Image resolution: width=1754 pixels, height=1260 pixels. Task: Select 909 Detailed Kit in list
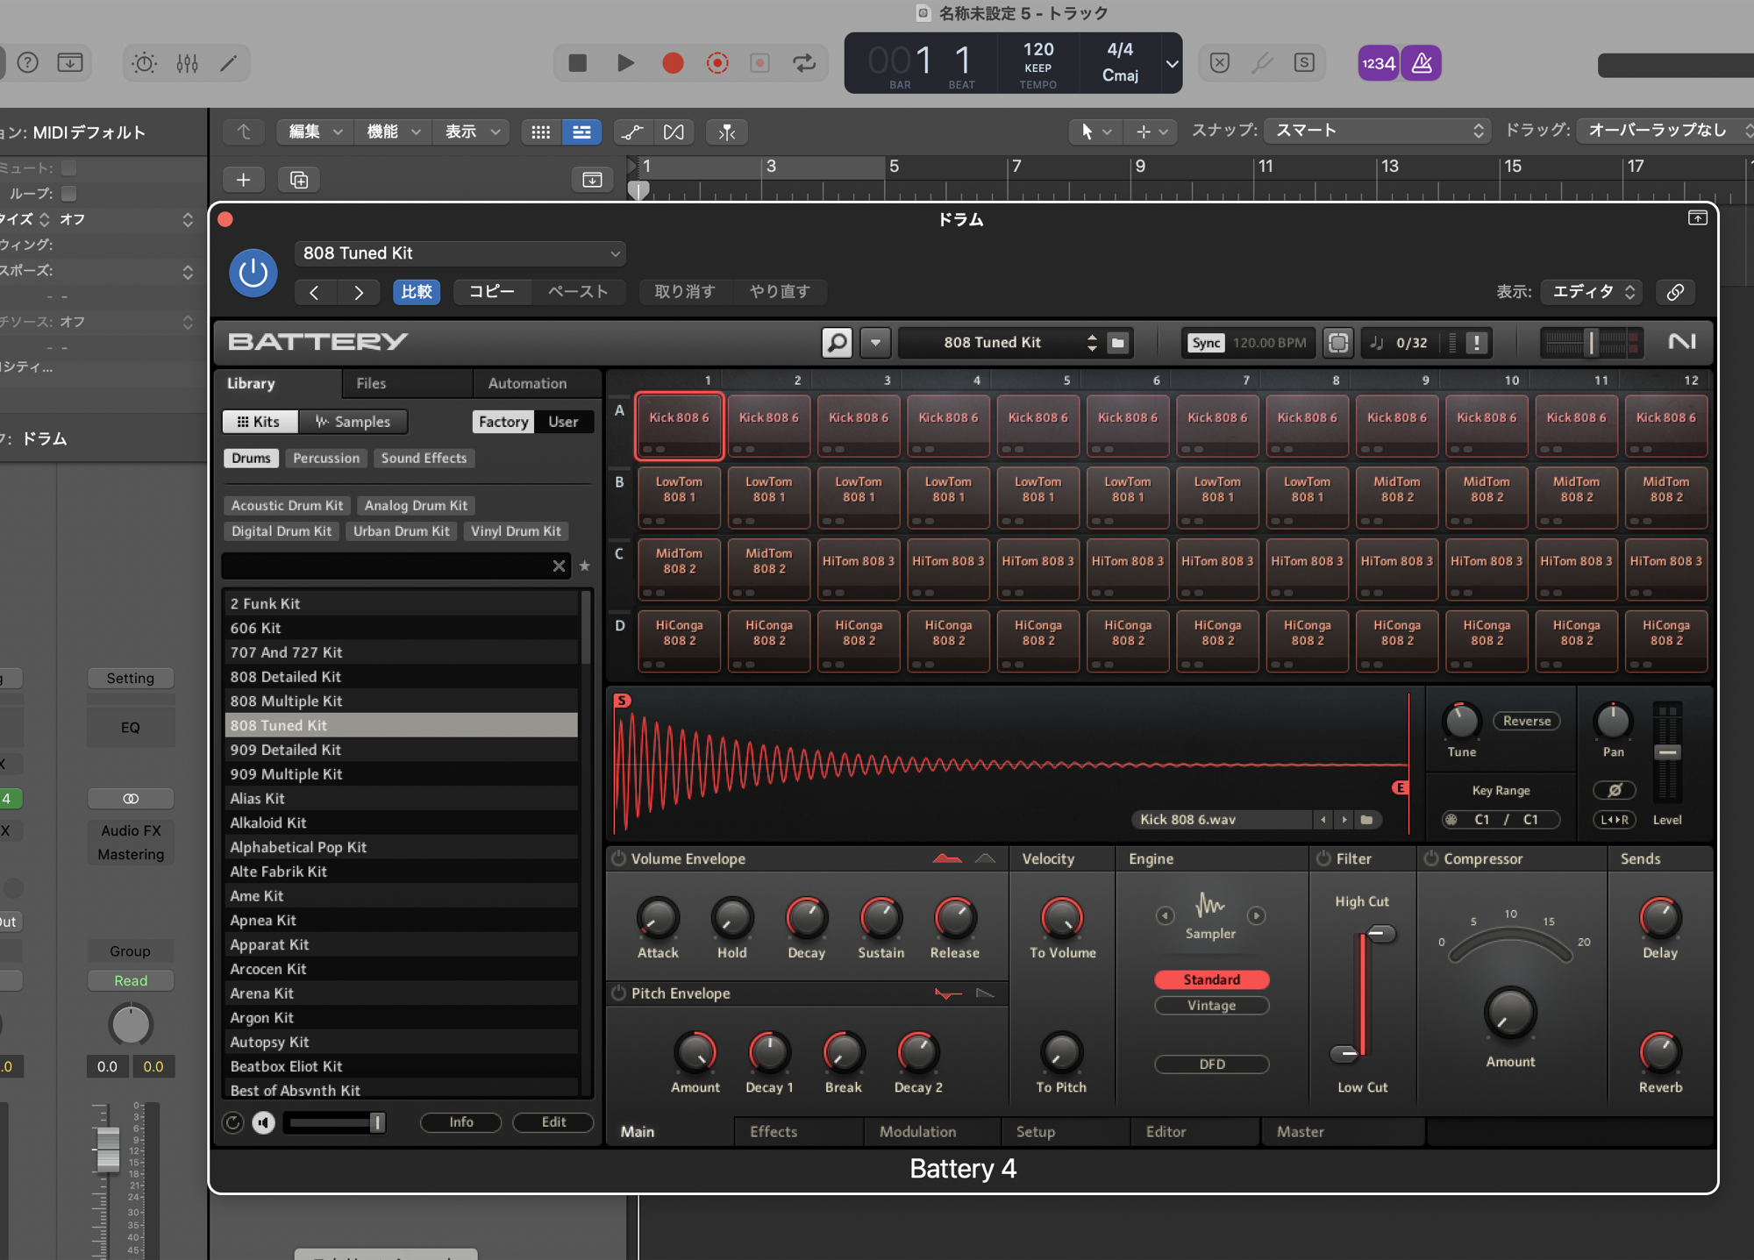click(x=401, y=750)
